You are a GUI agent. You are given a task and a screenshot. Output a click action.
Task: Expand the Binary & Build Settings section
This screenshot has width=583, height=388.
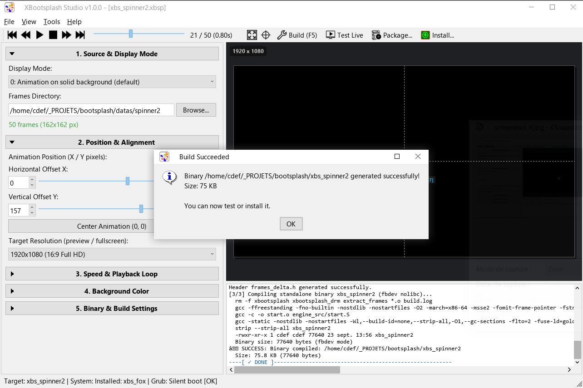(112, 308)
